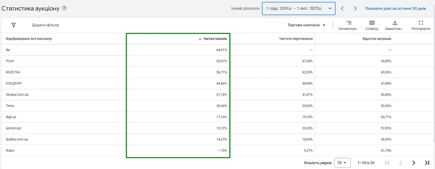Click the 44,40% value for ЕПІЦЕНТР
The width and height of the screenshot is (435, 169).
click(x=222, y=83)
